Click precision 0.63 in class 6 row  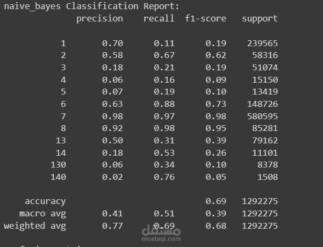tap(113, 104)
